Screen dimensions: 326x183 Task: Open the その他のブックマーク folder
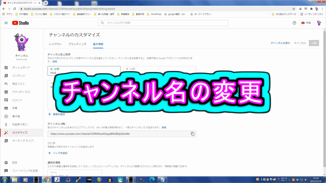(284, 14)
